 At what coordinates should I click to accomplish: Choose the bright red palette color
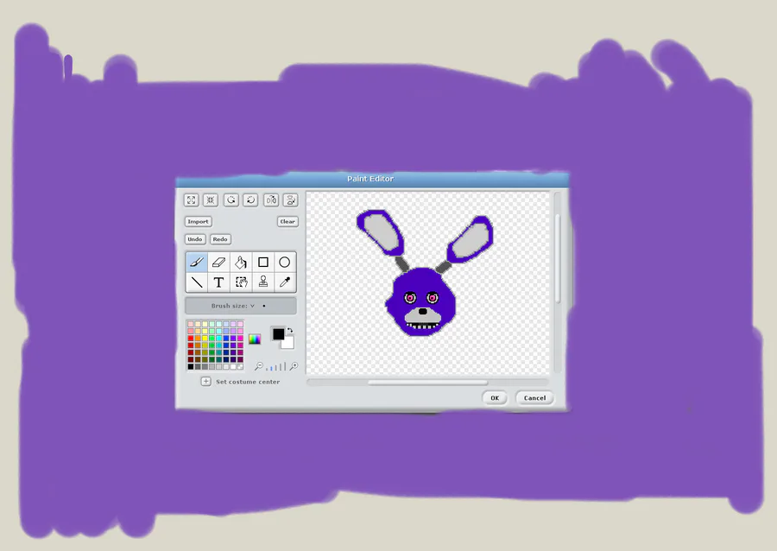pyautogui.click(x=191, y=338)
